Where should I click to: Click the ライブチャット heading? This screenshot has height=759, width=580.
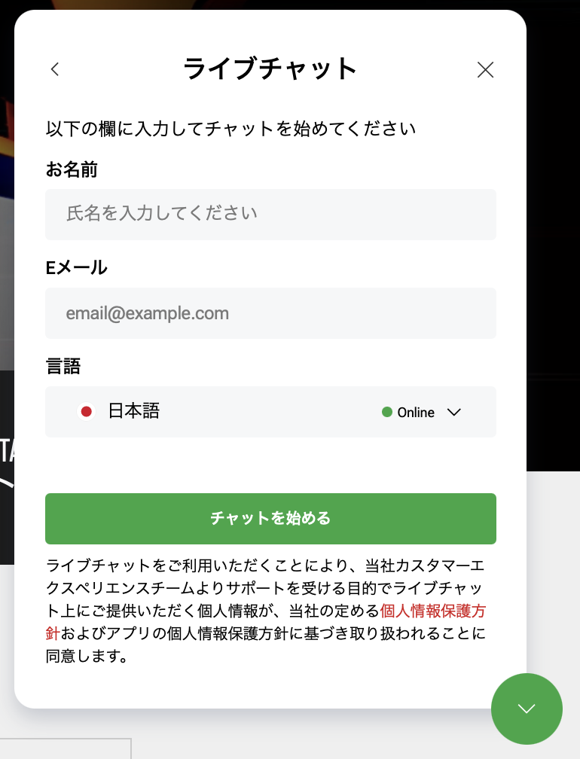(x=270, y=69)
